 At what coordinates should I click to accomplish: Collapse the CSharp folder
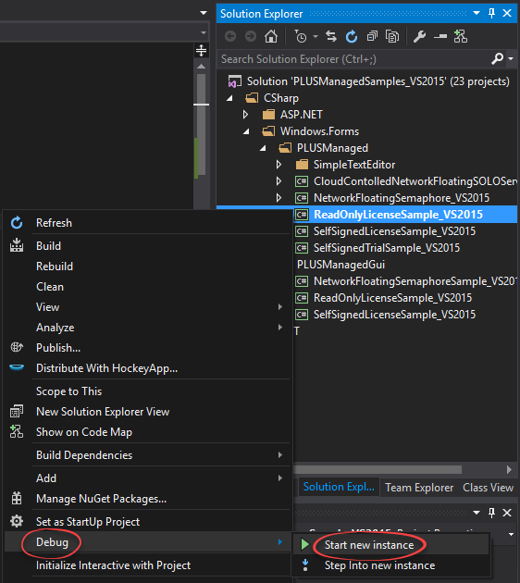point(229,98)
